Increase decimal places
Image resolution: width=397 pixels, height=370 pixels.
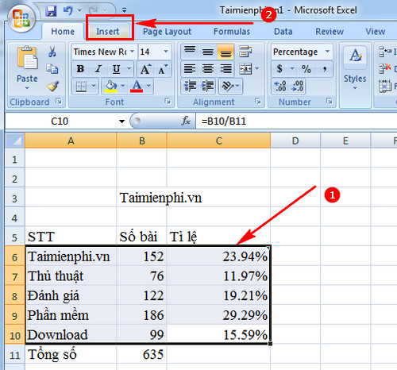[280, 87]
